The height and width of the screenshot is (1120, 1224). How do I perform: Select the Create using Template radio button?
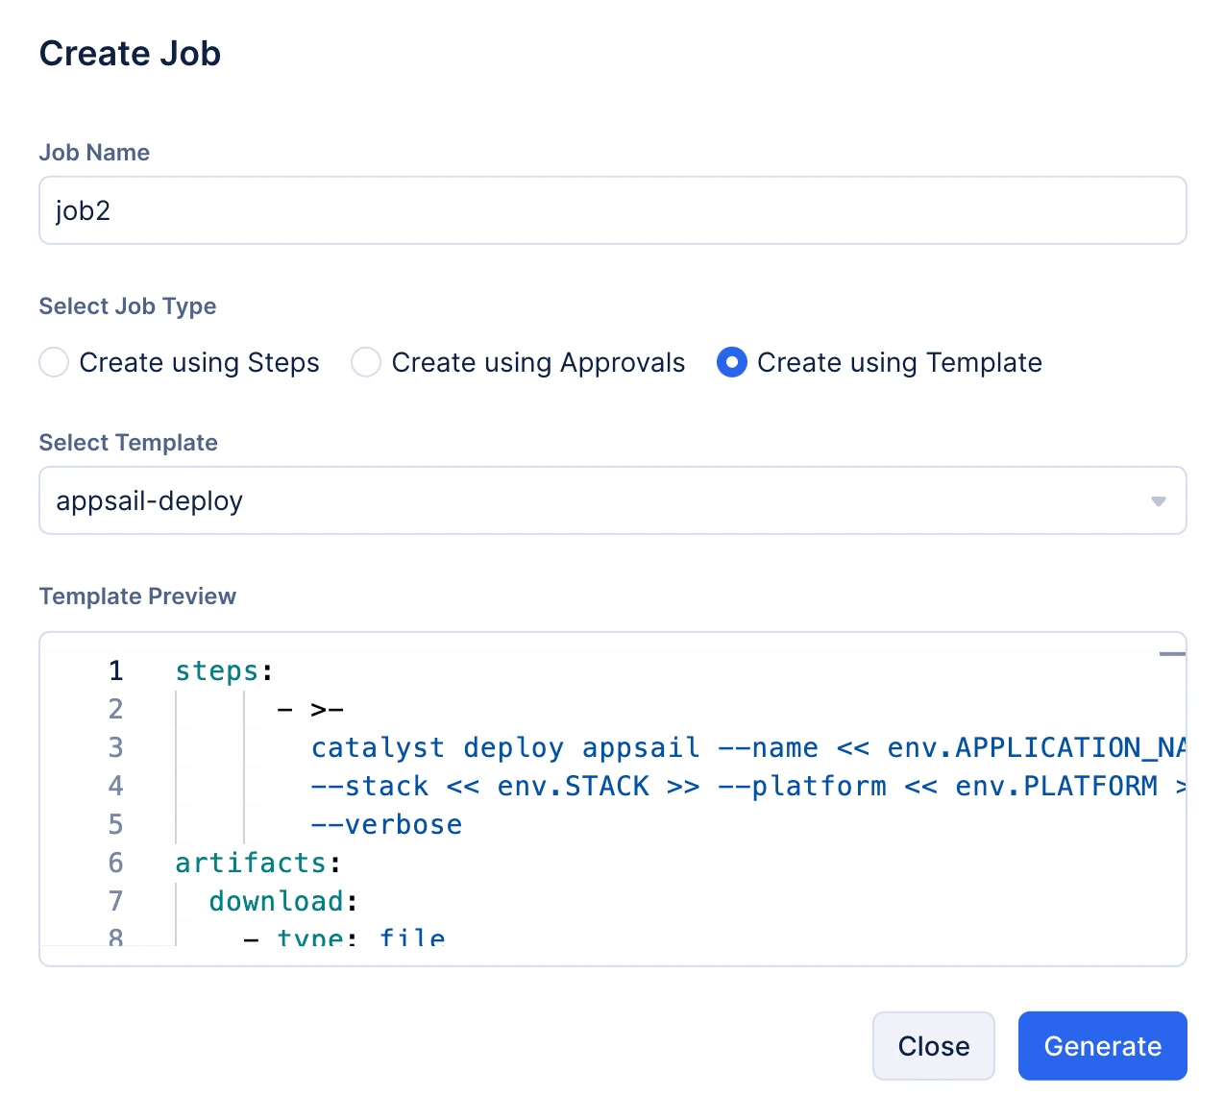[x=732, y=362]
